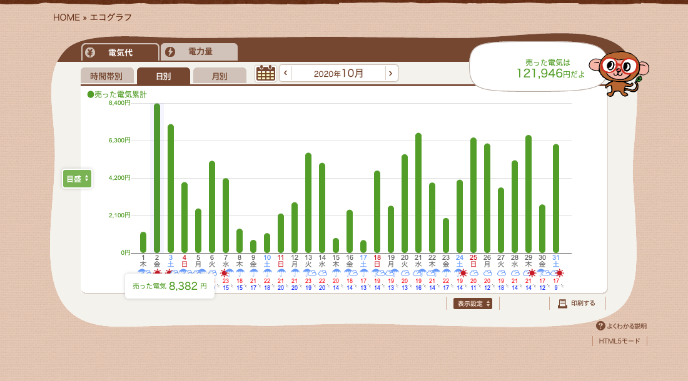Expand the 表示設定 display settings dropdown

click(472, 304)
